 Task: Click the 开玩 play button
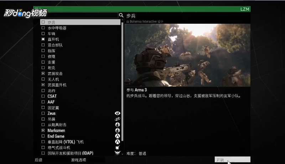(233, 160)
